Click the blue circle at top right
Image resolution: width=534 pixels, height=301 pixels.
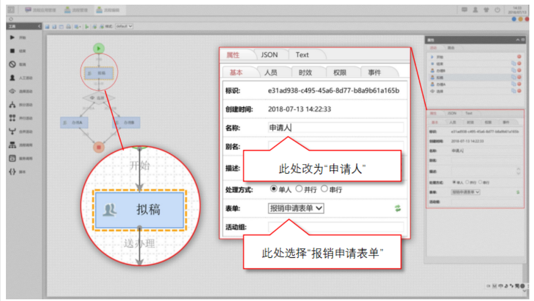pos(514,19)
